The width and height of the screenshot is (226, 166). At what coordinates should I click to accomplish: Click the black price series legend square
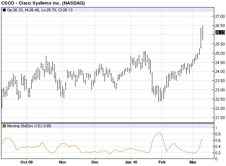(x=4, y=10)
